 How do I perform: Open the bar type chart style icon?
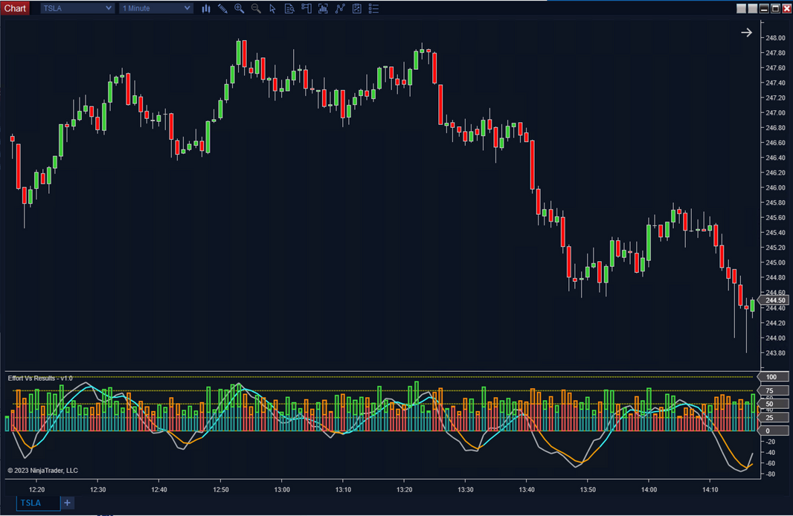pos(206,9)
